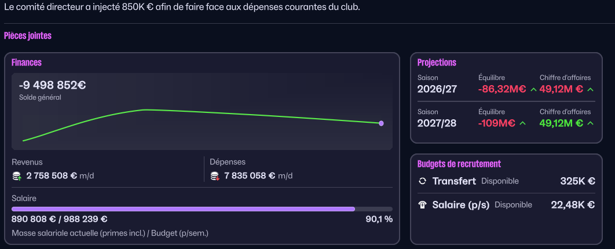Click the green arrow beside -86,32M€ Équilibre

(532, 90)
